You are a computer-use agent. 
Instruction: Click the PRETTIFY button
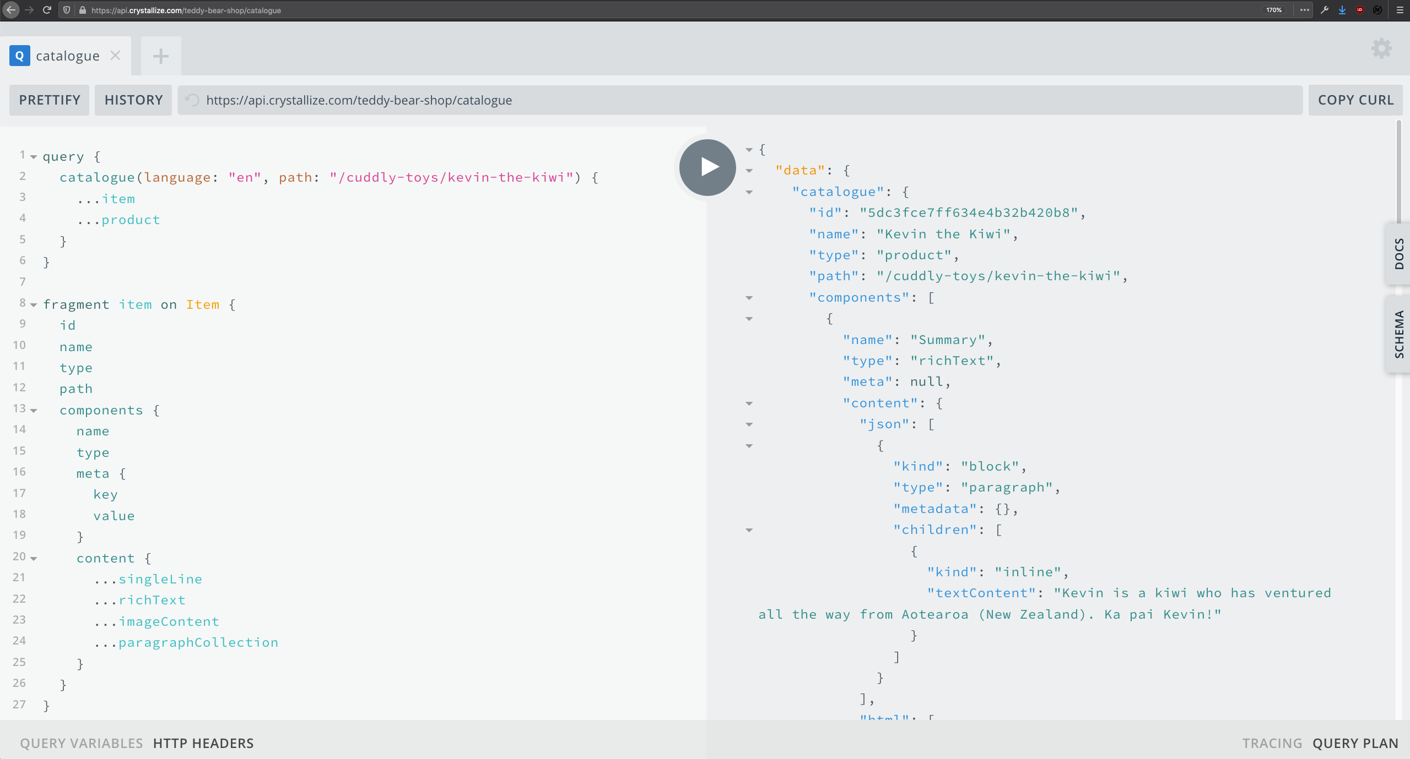point(50,100)
